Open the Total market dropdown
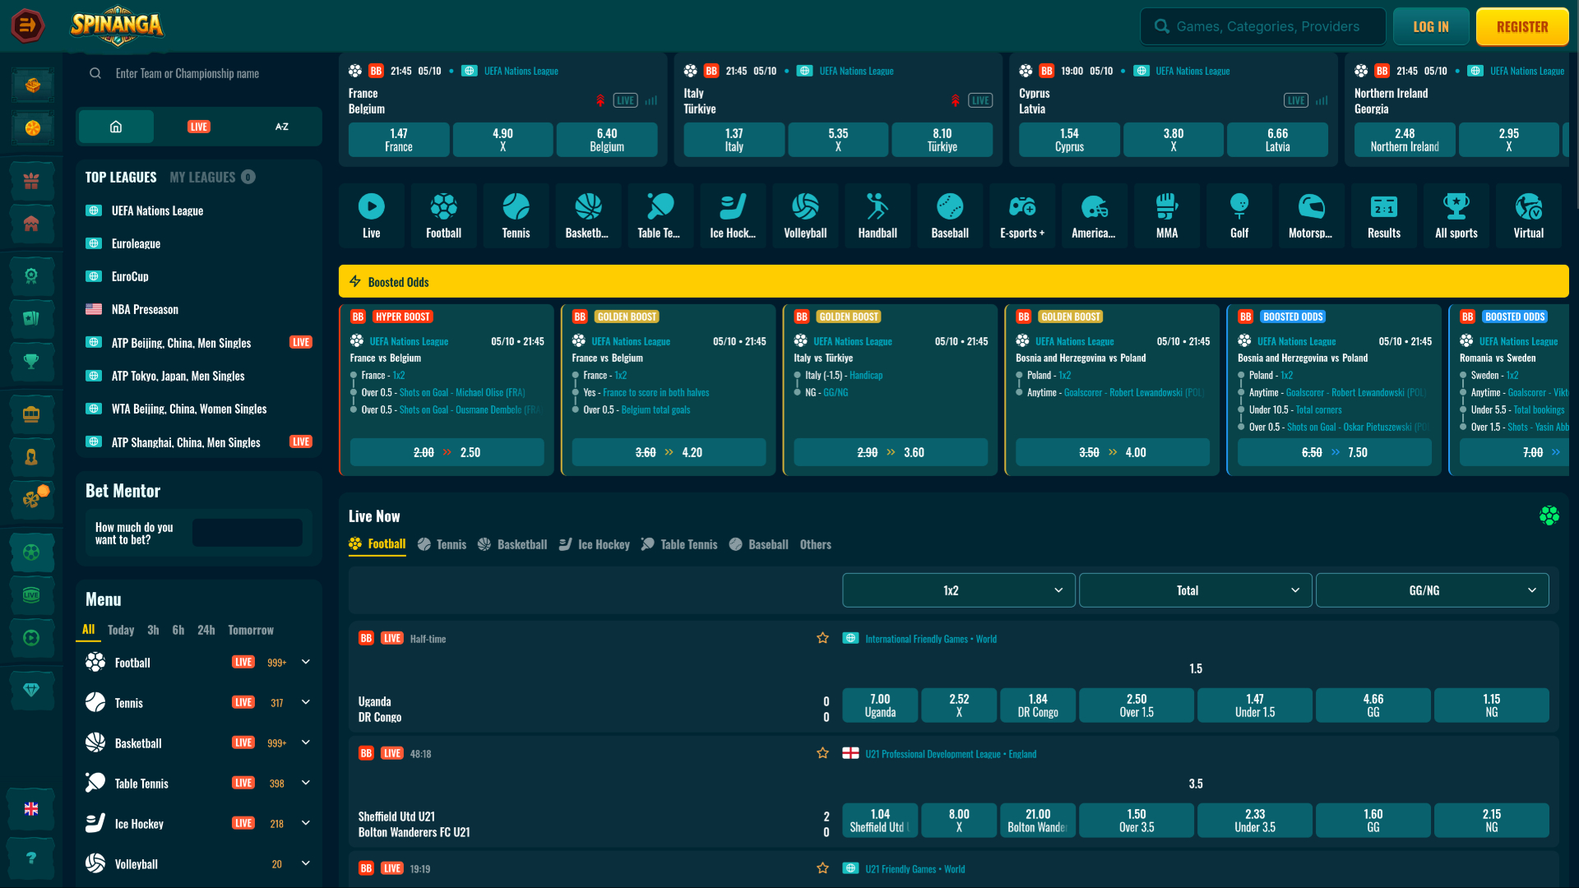 point(1196,590)
